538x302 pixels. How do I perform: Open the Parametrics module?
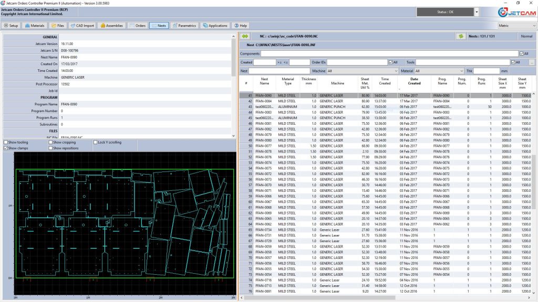click(x=184, y=25)
